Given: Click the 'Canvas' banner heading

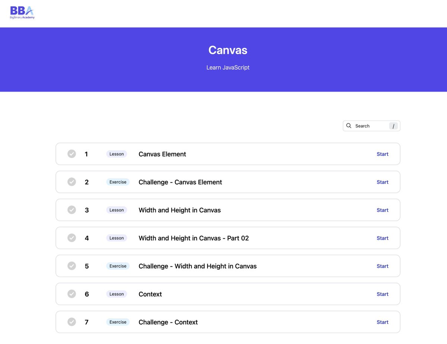Looking at the screenshot, I should (228, 50).
